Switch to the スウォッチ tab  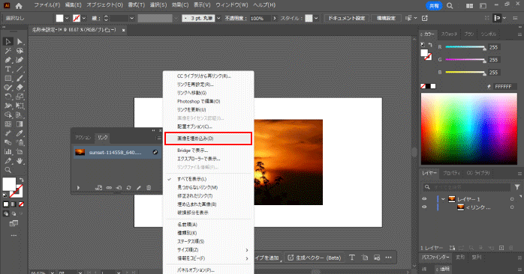click(450, 34)
